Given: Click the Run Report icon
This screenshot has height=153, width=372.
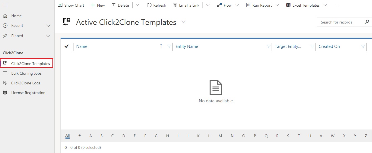Looking at the screenshot, I should [248, 5].
